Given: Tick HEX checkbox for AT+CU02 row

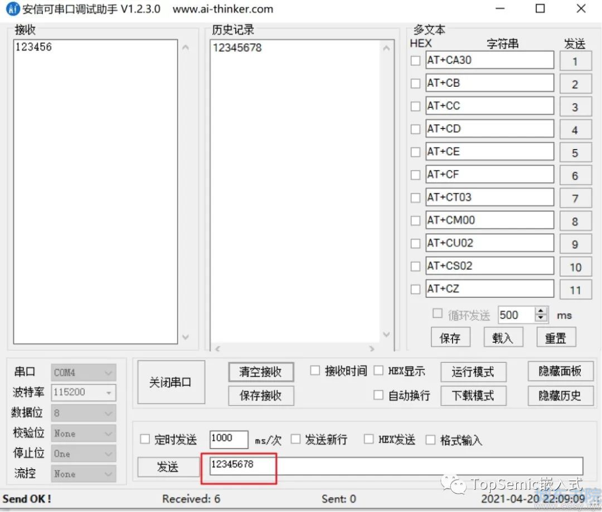Looking at the screenshot, I should (415, 243).
